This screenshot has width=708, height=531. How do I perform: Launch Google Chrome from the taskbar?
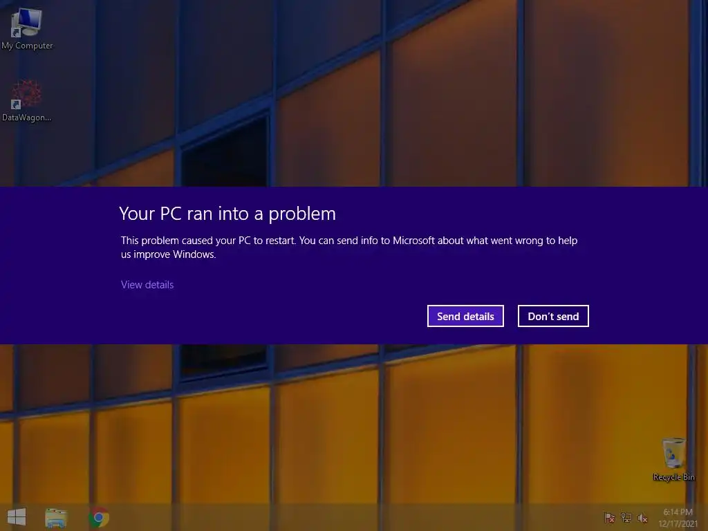pos(99,517)
